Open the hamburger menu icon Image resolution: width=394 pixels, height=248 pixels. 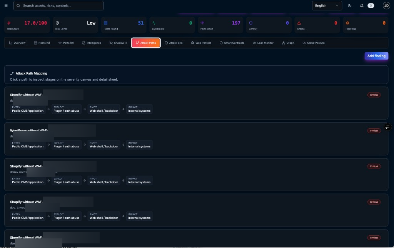[x=6, y=5]
